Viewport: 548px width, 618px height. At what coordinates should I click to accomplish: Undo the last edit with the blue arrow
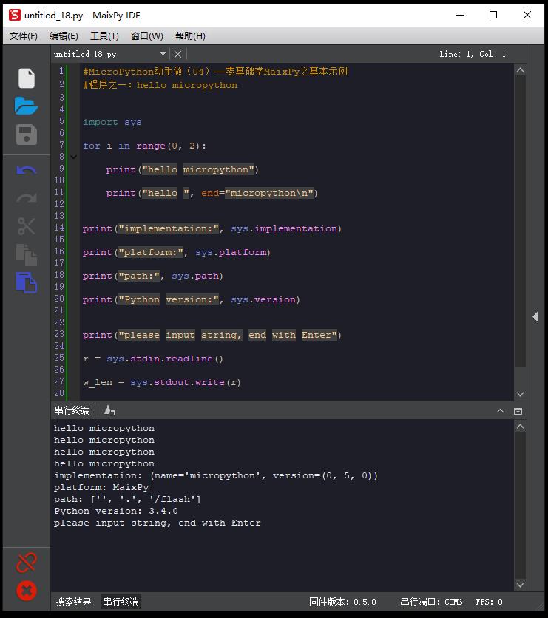click(27, 170)
